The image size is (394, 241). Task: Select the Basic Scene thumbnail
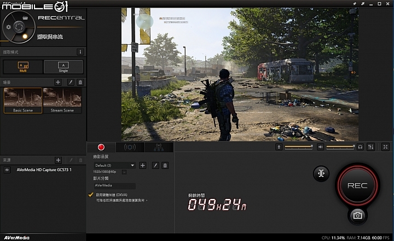23,101
